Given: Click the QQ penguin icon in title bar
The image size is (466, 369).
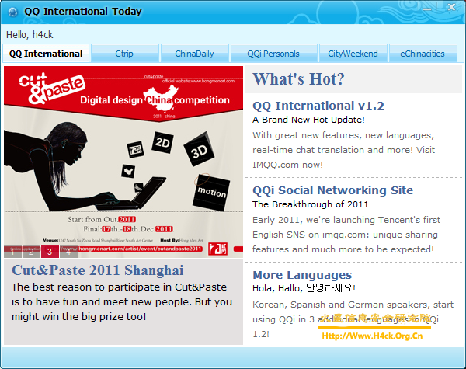Looking at the screenshot, I should [12, 12].
